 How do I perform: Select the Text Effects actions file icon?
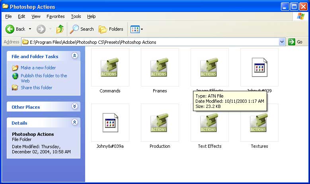210,123
